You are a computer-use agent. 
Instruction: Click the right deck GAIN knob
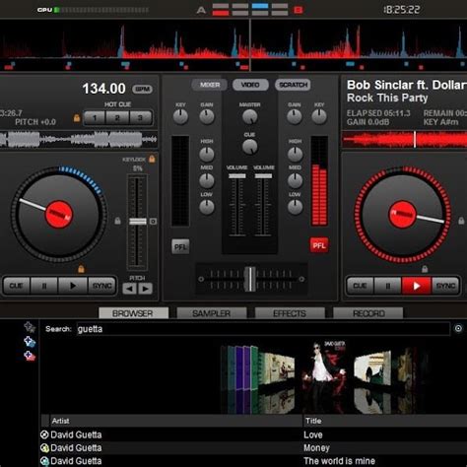(x=295, y=116)
